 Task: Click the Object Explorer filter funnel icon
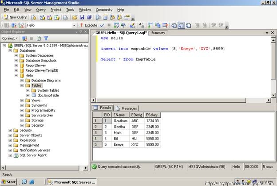point(46,38)
